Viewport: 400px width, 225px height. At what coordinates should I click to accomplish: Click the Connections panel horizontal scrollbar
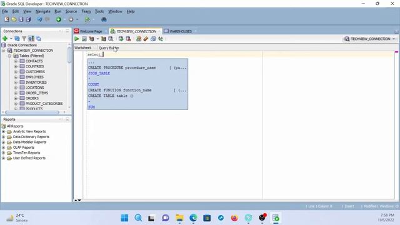pos(32,112)
